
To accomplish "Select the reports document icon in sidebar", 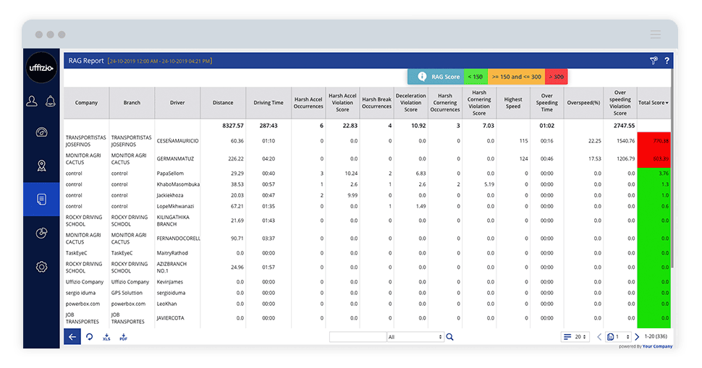I will tap(41, 200).
